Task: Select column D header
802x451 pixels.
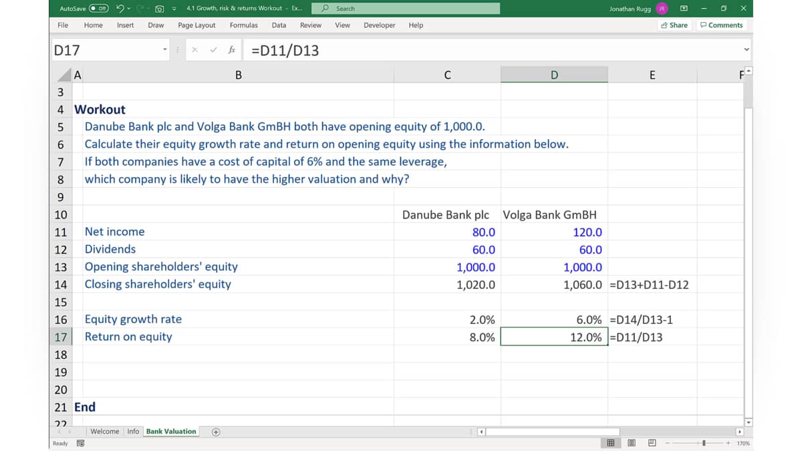Action: (x=554, y=74)
